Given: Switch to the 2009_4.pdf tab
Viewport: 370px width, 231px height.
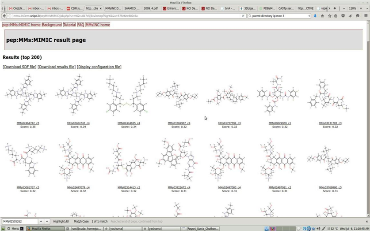Looking at the screenshot, I should point(150,8).
